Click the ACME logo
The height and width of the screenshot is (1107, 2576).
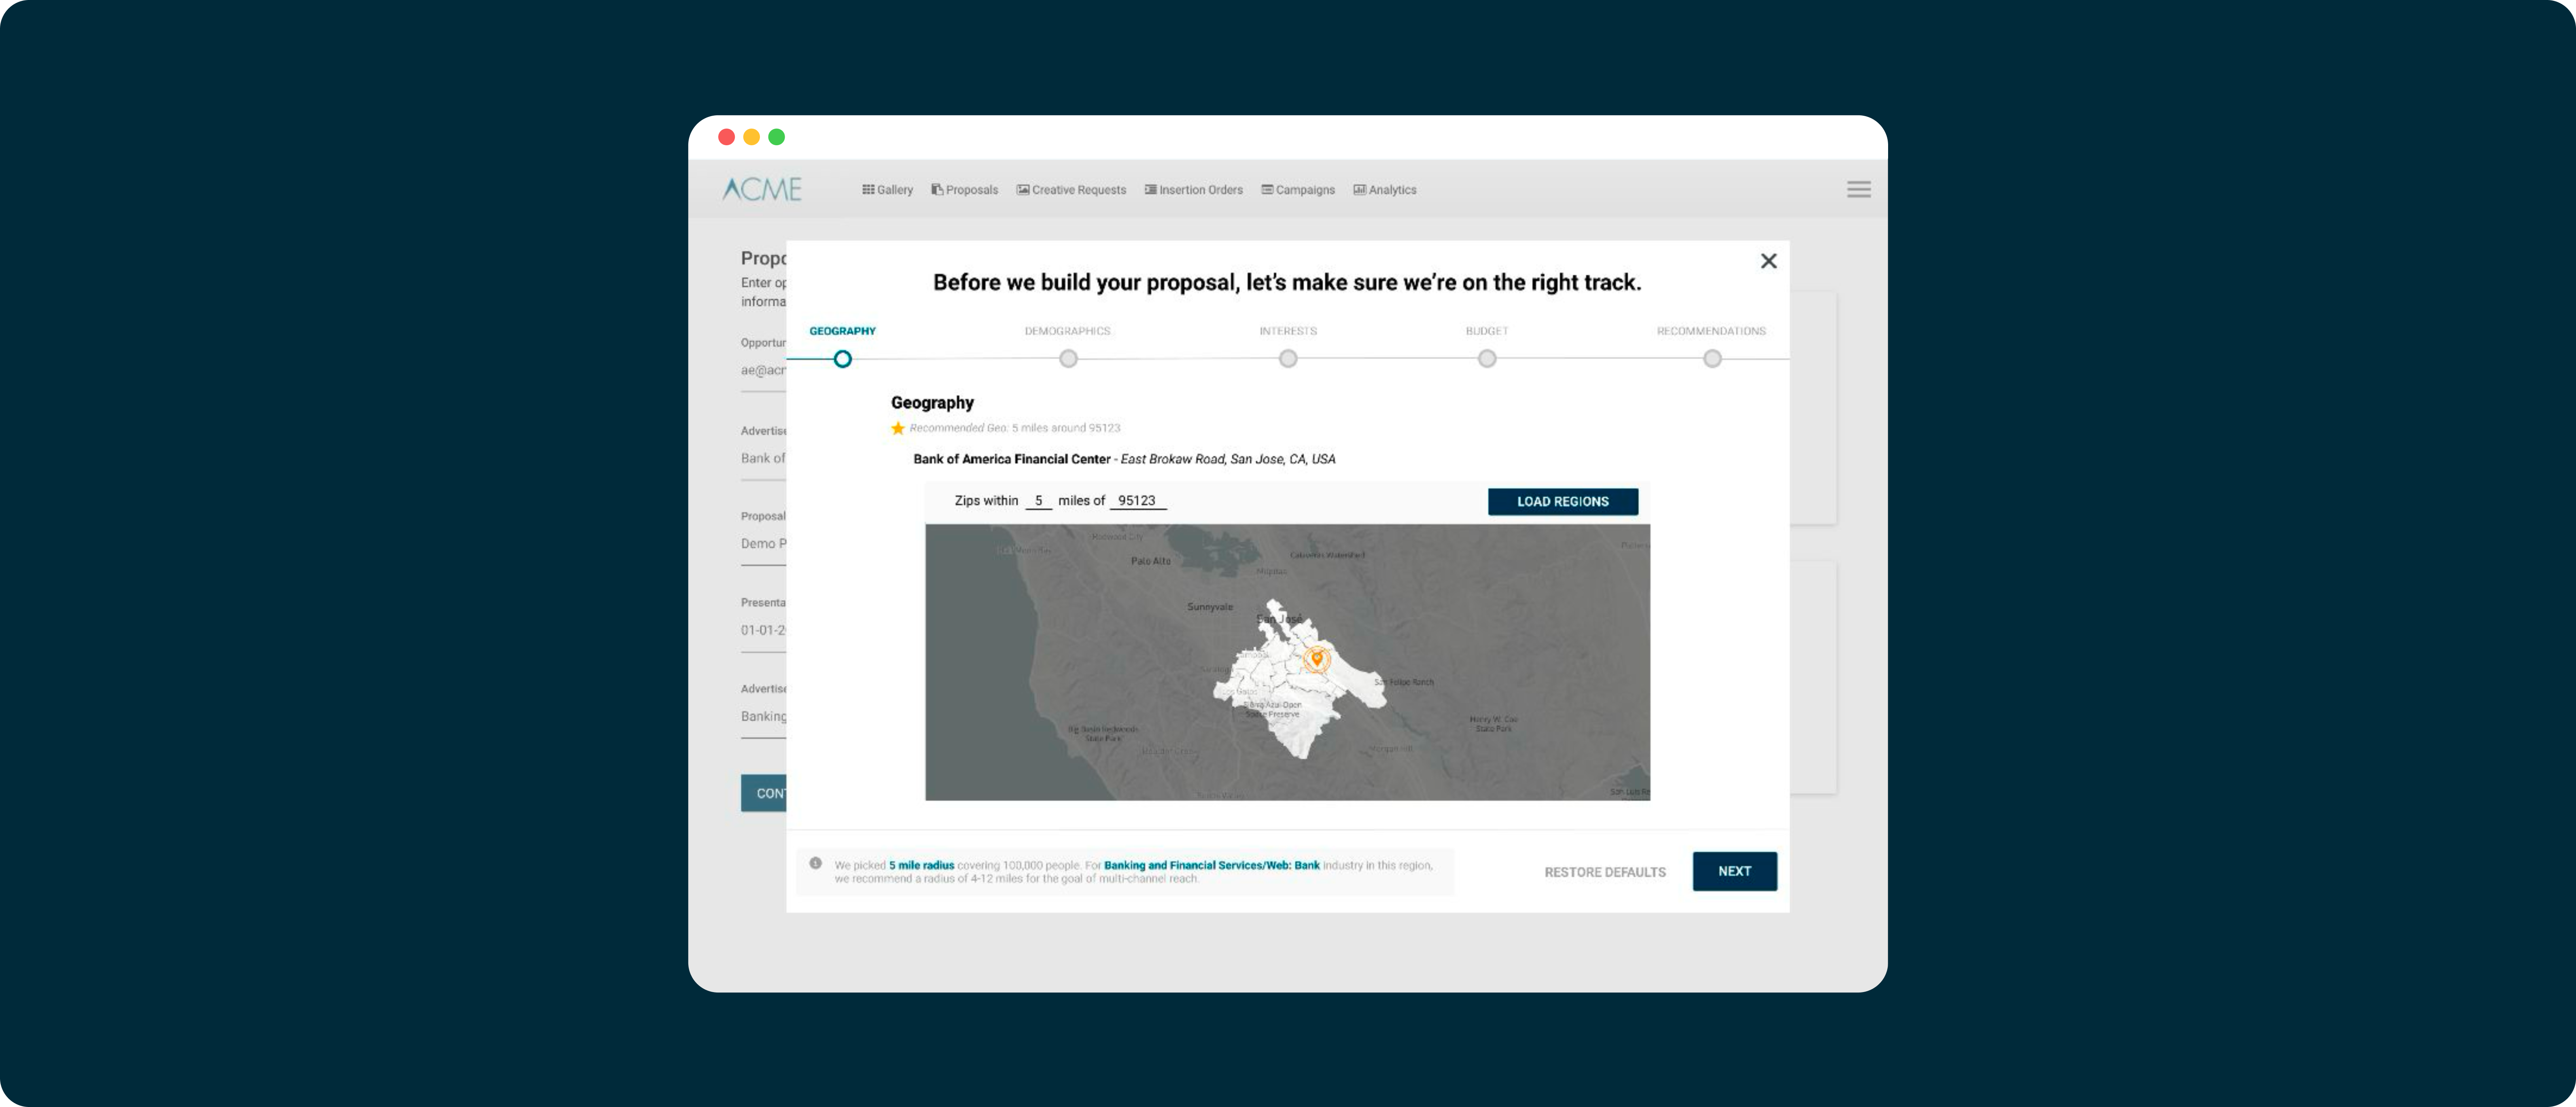point(762,189)
